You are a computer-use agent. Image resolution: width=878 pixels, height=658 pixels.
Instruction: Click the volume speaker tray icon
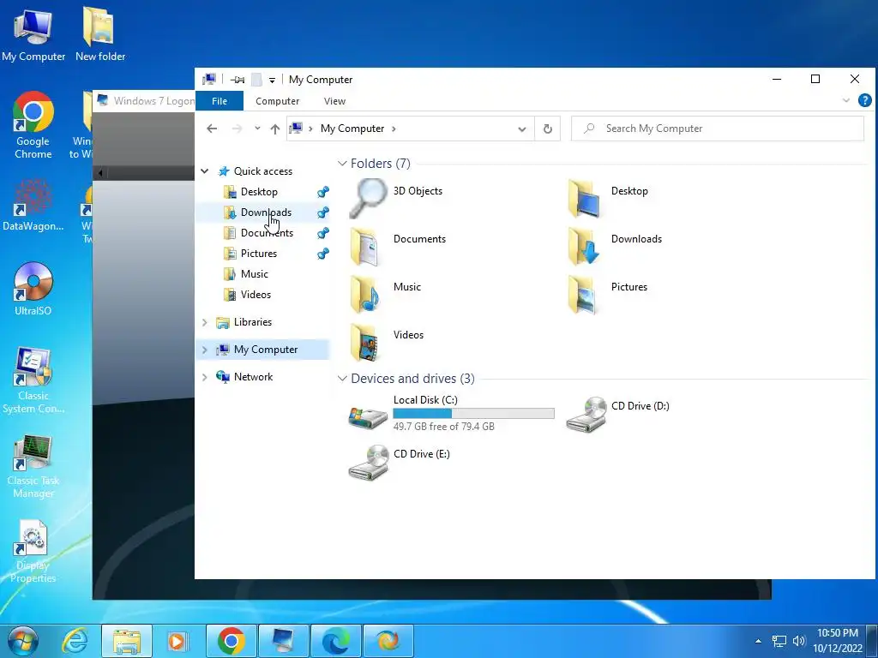tap(799, 641)
